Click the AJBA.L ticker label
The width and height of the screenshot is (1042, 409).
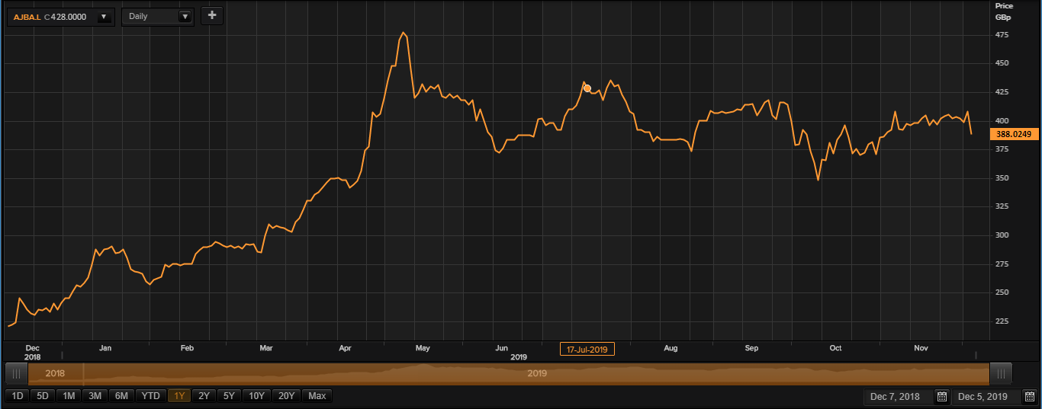point(27,16)
